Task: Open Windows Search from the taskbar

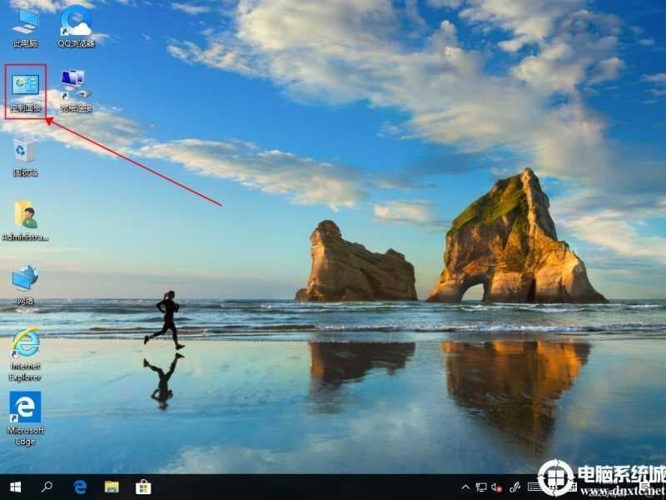Action: pos(45,487)
